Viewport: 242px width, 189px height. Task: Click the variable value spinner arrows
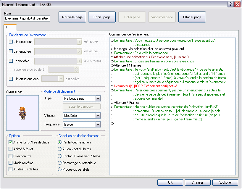76,70
